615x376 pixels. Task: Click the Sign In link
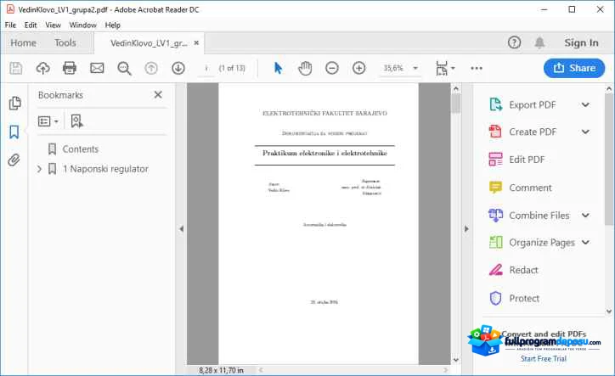coord(581,42)
